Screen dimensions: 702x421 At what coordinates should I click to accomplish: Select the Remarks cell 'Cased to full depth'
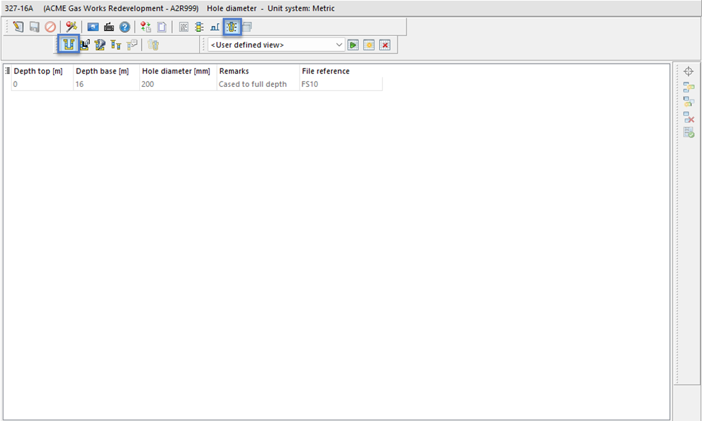click(253, 85)
